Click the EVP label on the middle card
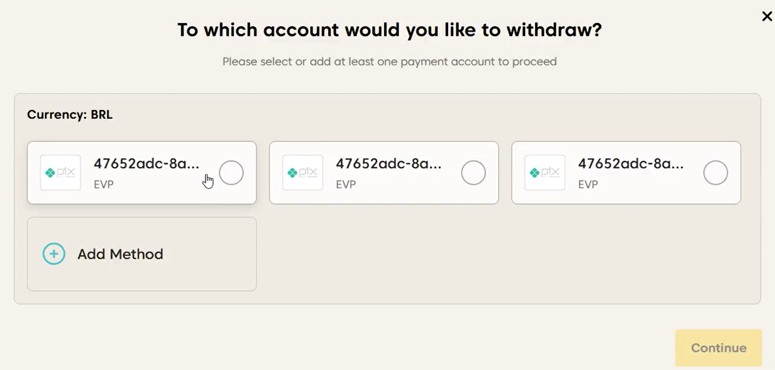Screen dimensions: 775x370 [x=346, y=185]
